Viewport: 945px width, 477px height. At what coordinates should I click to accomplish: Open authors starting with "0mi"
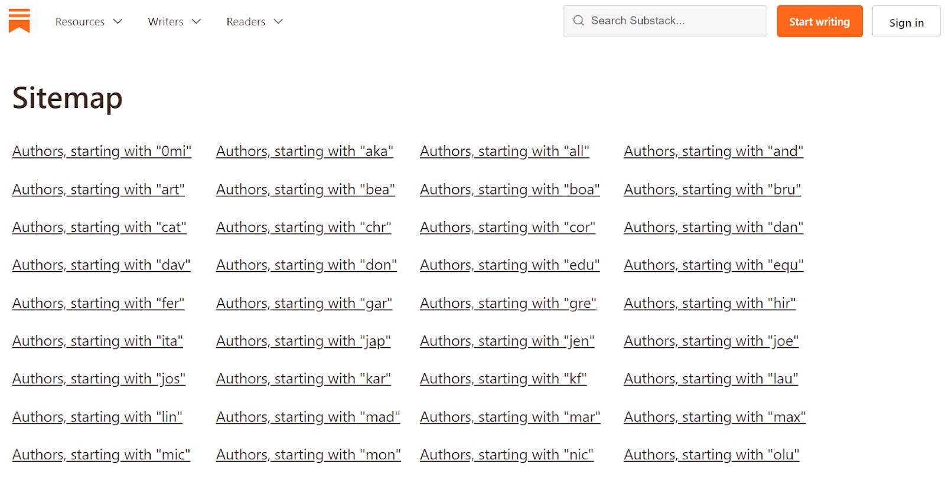tap(101, 151)
